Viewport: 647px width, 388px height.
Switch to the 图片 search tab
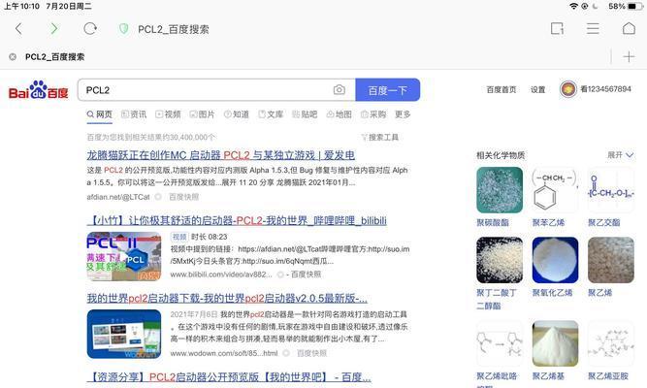202,114
